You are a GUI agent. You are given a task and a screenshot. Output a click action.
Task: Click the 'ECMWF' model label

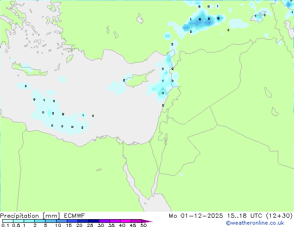[74, 216]
